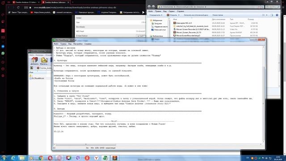Click browser address bar URL
The height and width of the screenshot is (161, 286).
[x=75, y=8]
